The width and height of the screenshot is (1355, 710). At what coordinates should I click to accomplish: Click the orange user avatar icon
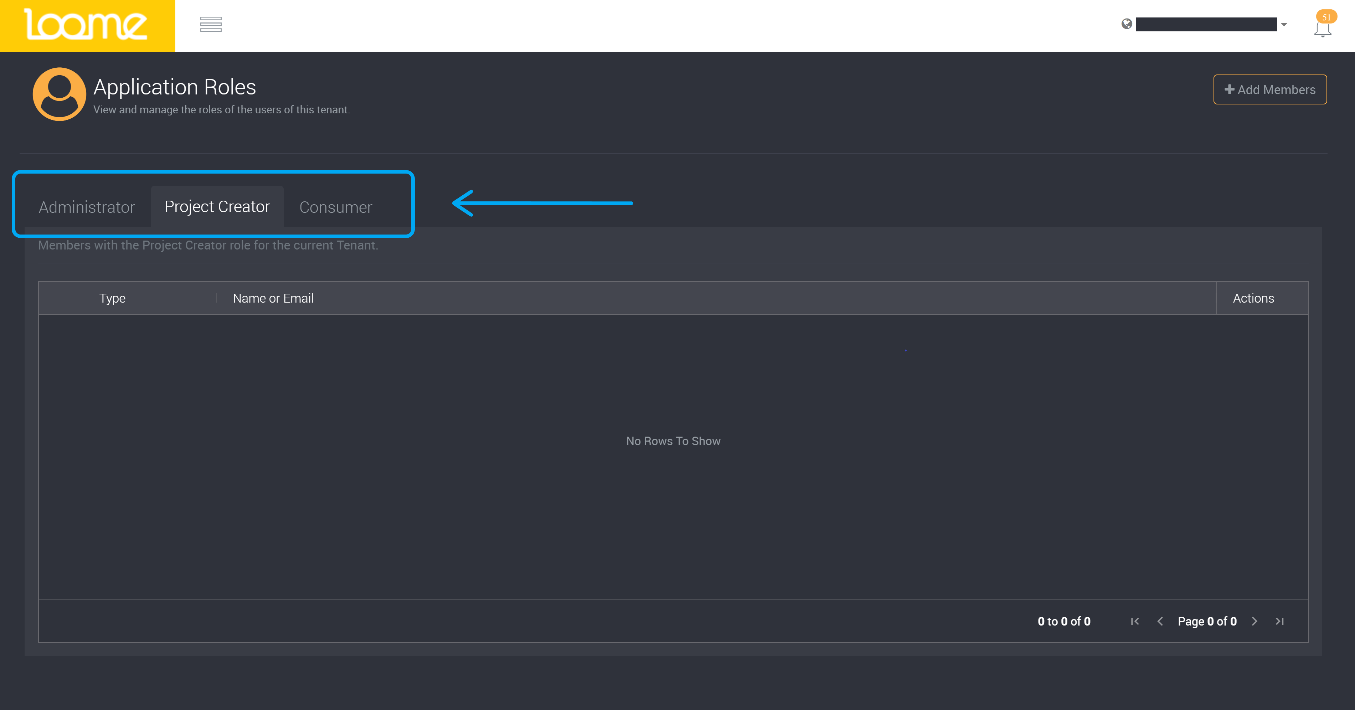[60, 94]
